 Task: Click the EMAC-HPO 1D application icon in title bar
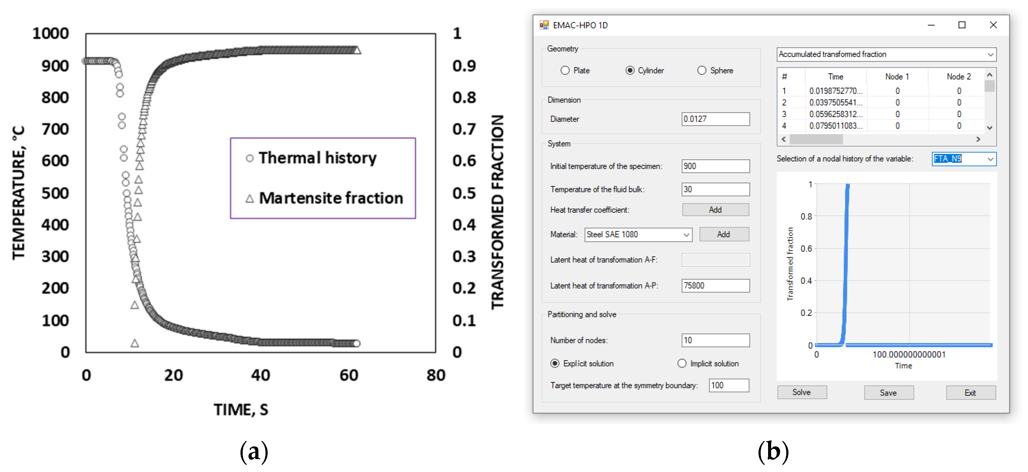coord(545,25)
